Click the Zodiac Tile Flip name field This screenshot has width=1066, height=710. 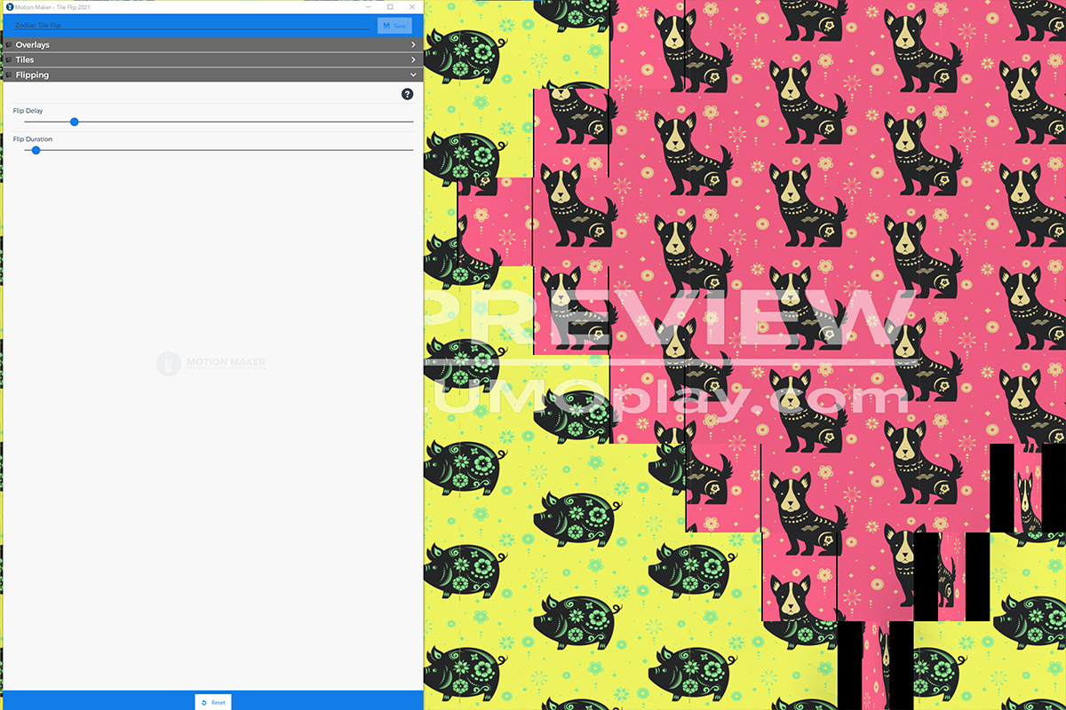191,25
